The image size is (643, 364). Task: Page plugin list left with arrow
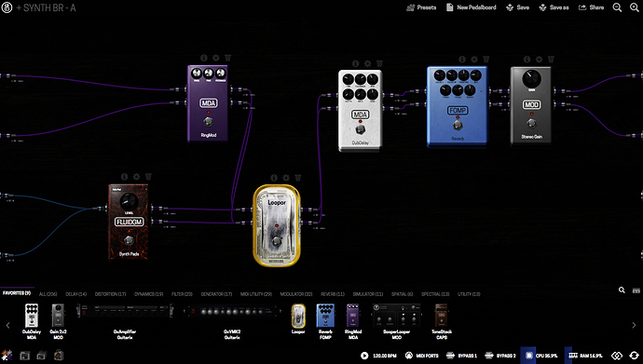7,325
